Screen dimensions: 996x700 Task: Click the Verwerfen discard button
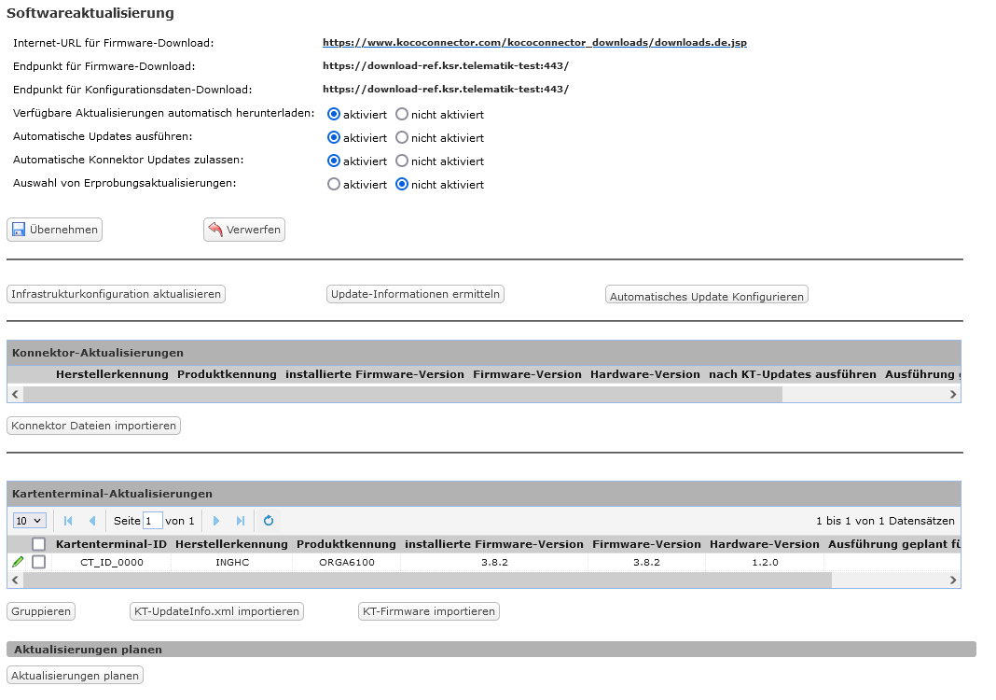coord(244,230)
